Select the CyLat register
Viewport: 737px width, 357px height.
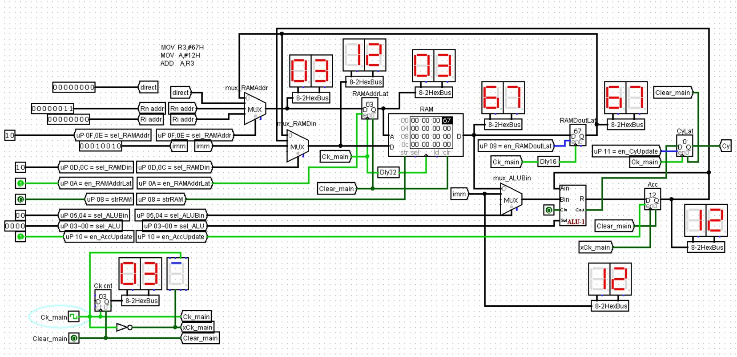point(684,146)
